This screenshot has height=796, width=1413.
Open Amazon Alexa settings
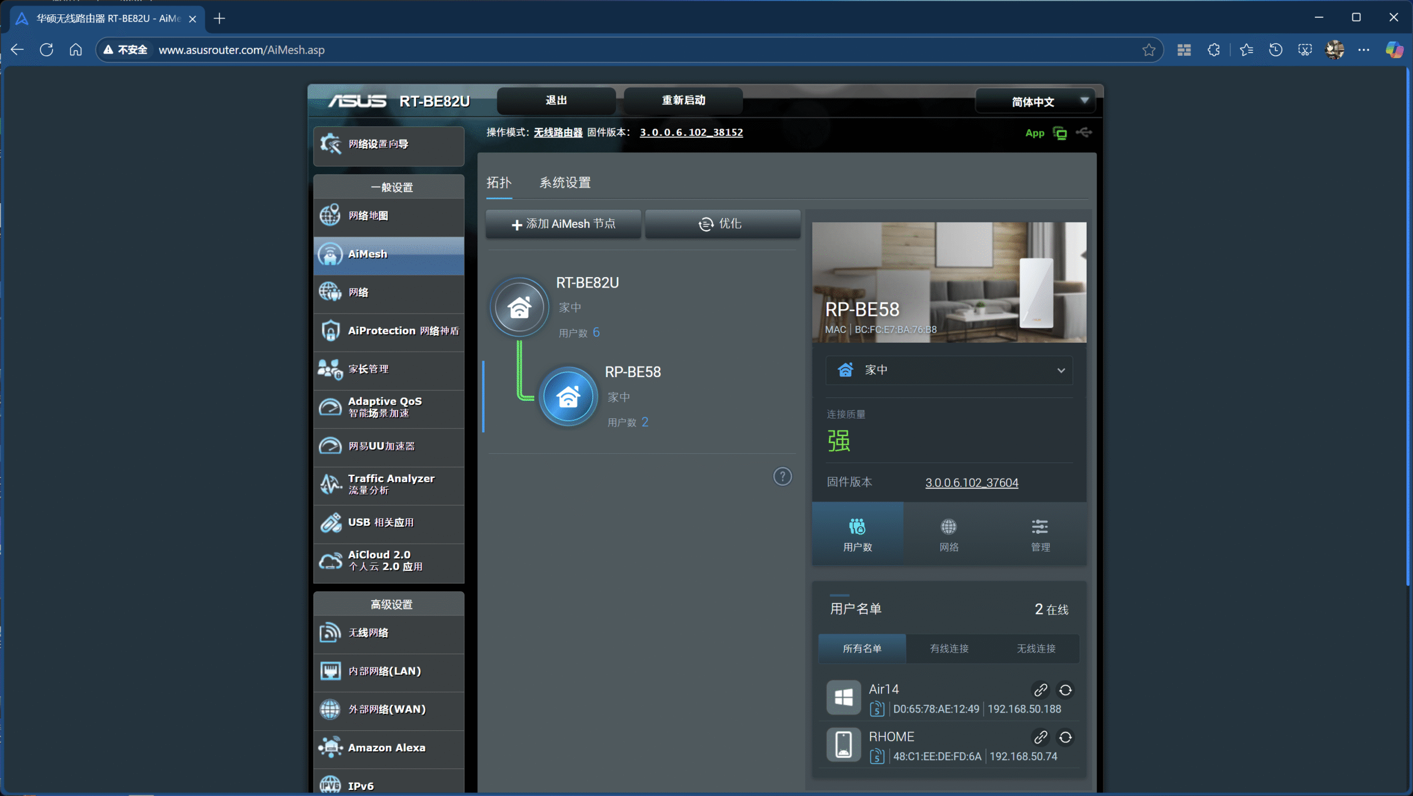pos(389,748)
